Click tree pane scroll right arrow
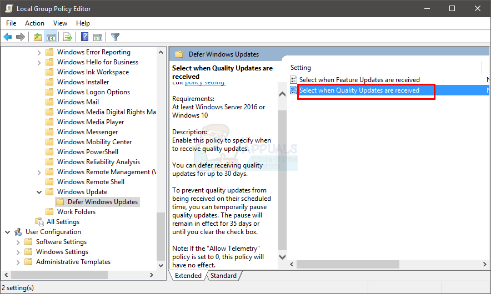 (x=152, y=275)
